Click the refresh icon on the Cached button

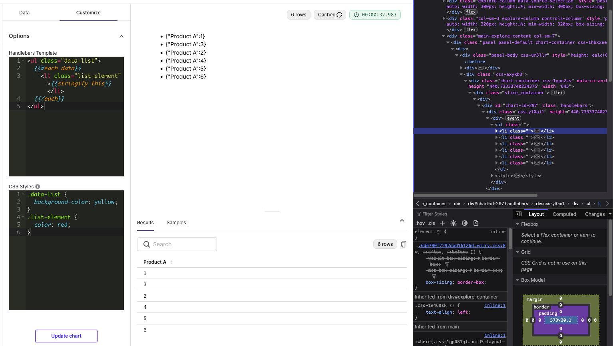pos(339,15)
